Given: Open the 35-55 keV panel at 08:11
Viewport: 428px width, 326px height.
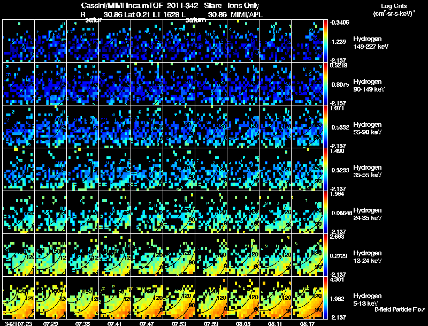Looking at the screenshot, I should click(x=276, y=170).
